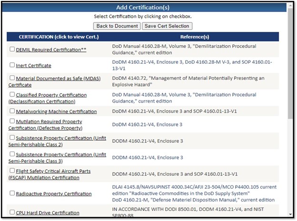Open the Metalworking Machine Certification link

tap(56, 111)
